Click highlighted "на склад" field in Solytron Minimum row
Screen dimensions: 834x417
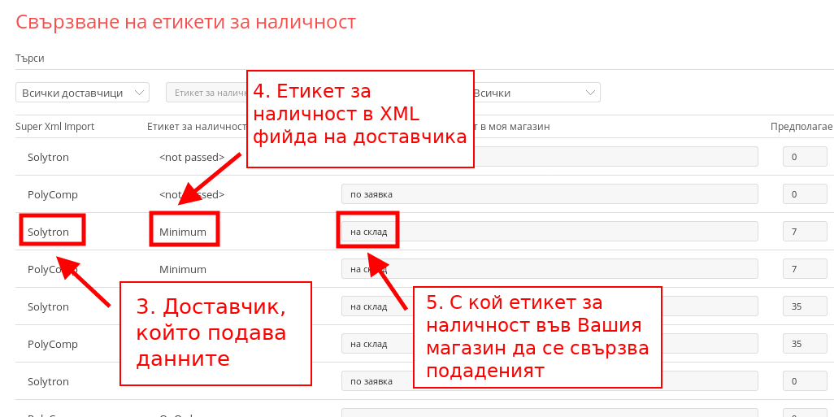pyautogui.click(x=369, y=232)
